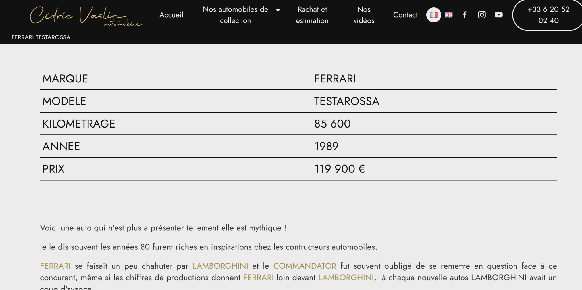Open the Accueil menu item

click(171, 15)
